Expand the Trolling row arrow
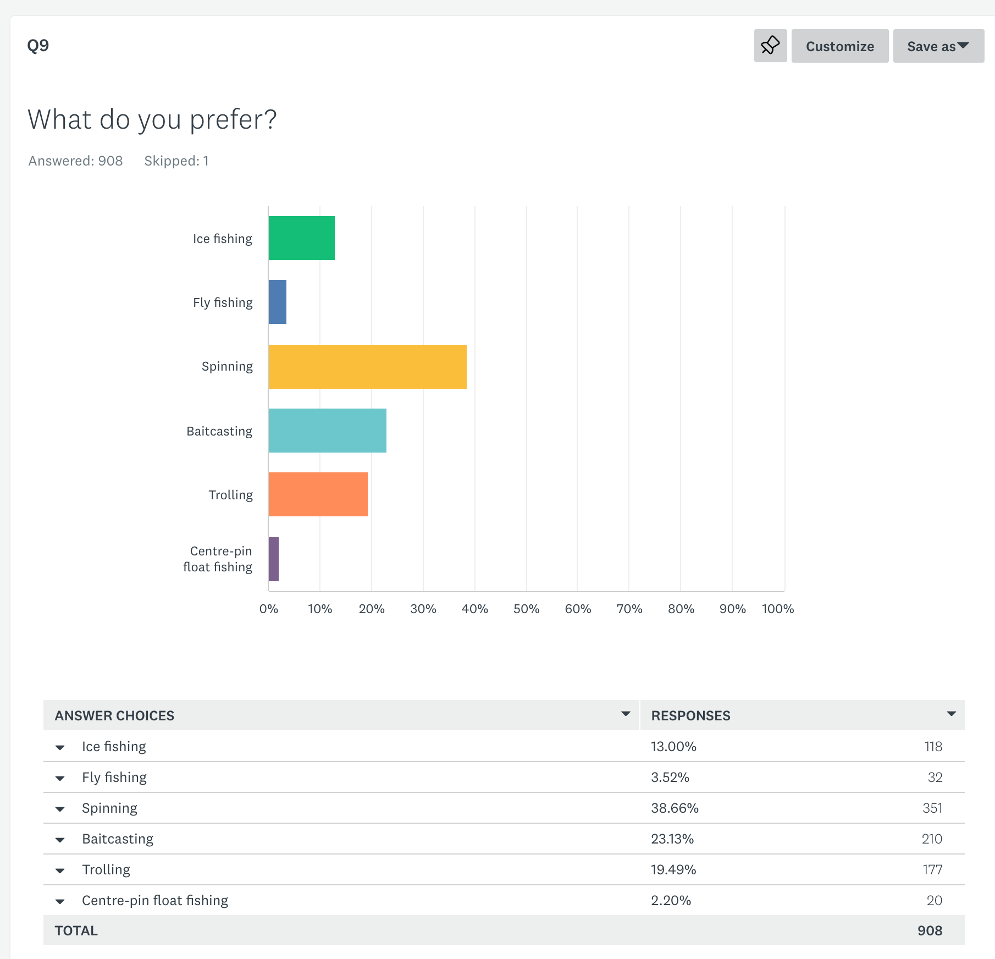This screenshot has height=959, width=995. [60, 870]
